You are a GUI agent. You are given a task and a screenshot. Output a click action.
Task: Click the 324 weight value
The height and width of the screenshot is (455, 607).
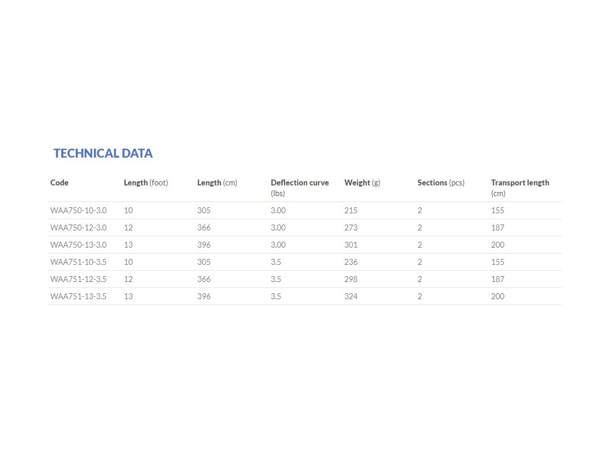tap(351, 297)
